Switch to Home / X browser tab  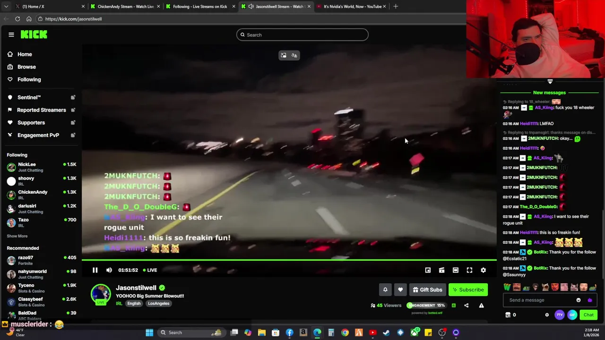tap(49, 7)
